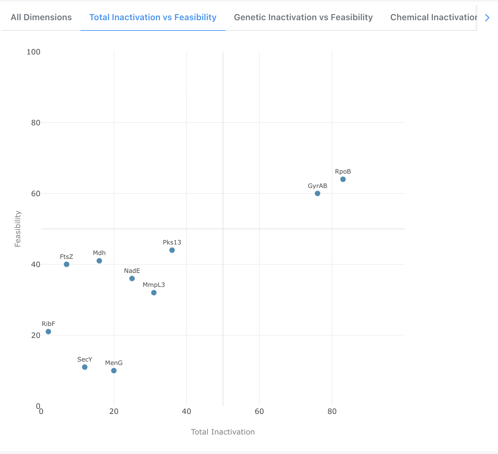498x454 pixels.
Task: Click the RpoB data point
Action: coord(343,179)
